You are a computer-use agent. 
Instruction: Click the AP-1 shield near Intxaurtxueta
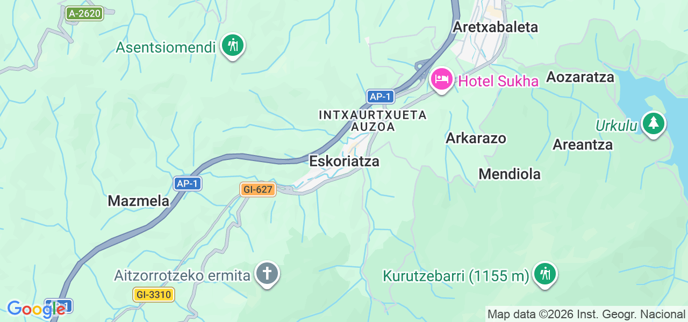pyautogui.click(x=381, y=97)
